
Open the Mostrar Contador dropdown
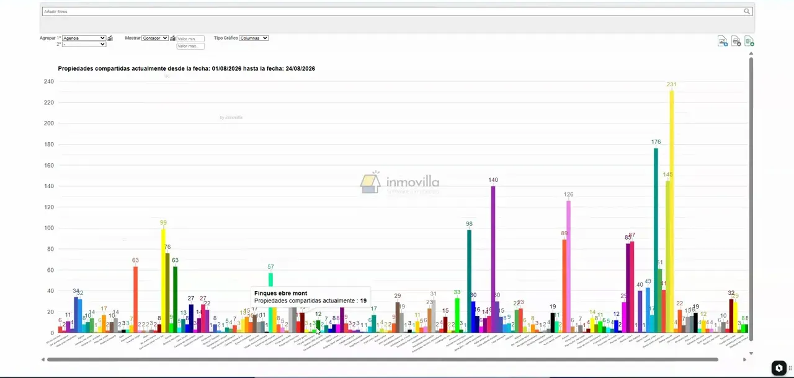155,38
